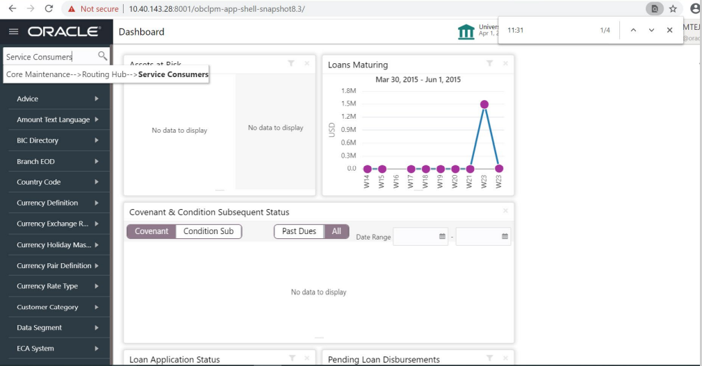Click the Date Range label
The width and height of the screenshot is (702, 366).
[373, 237]
